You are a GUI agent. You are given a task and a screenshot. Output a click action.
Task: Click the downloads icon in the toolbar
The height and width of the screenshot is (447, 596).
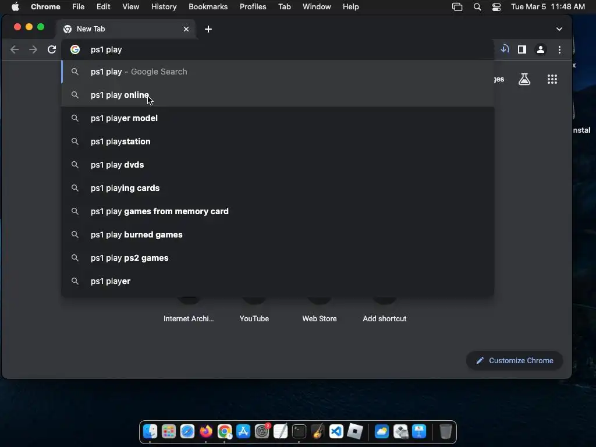(505, 49)
